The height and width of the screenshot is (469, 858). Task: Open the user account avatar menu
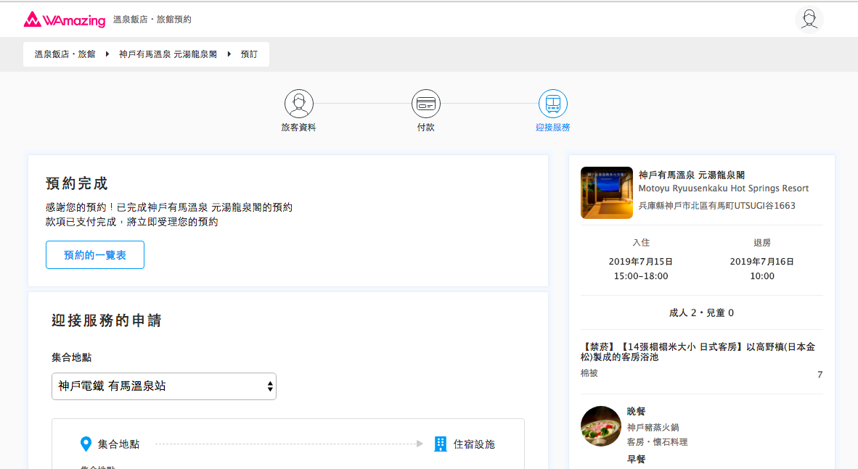pos(809,20)
